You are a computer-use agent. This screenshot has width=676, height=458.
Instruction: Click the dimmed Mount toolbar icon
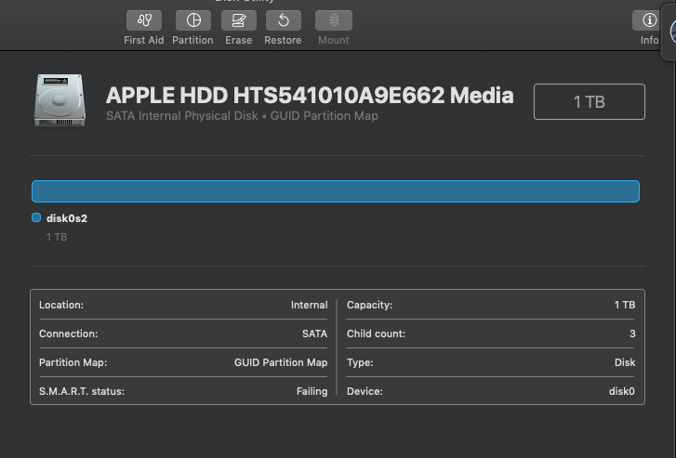(334, 20)
